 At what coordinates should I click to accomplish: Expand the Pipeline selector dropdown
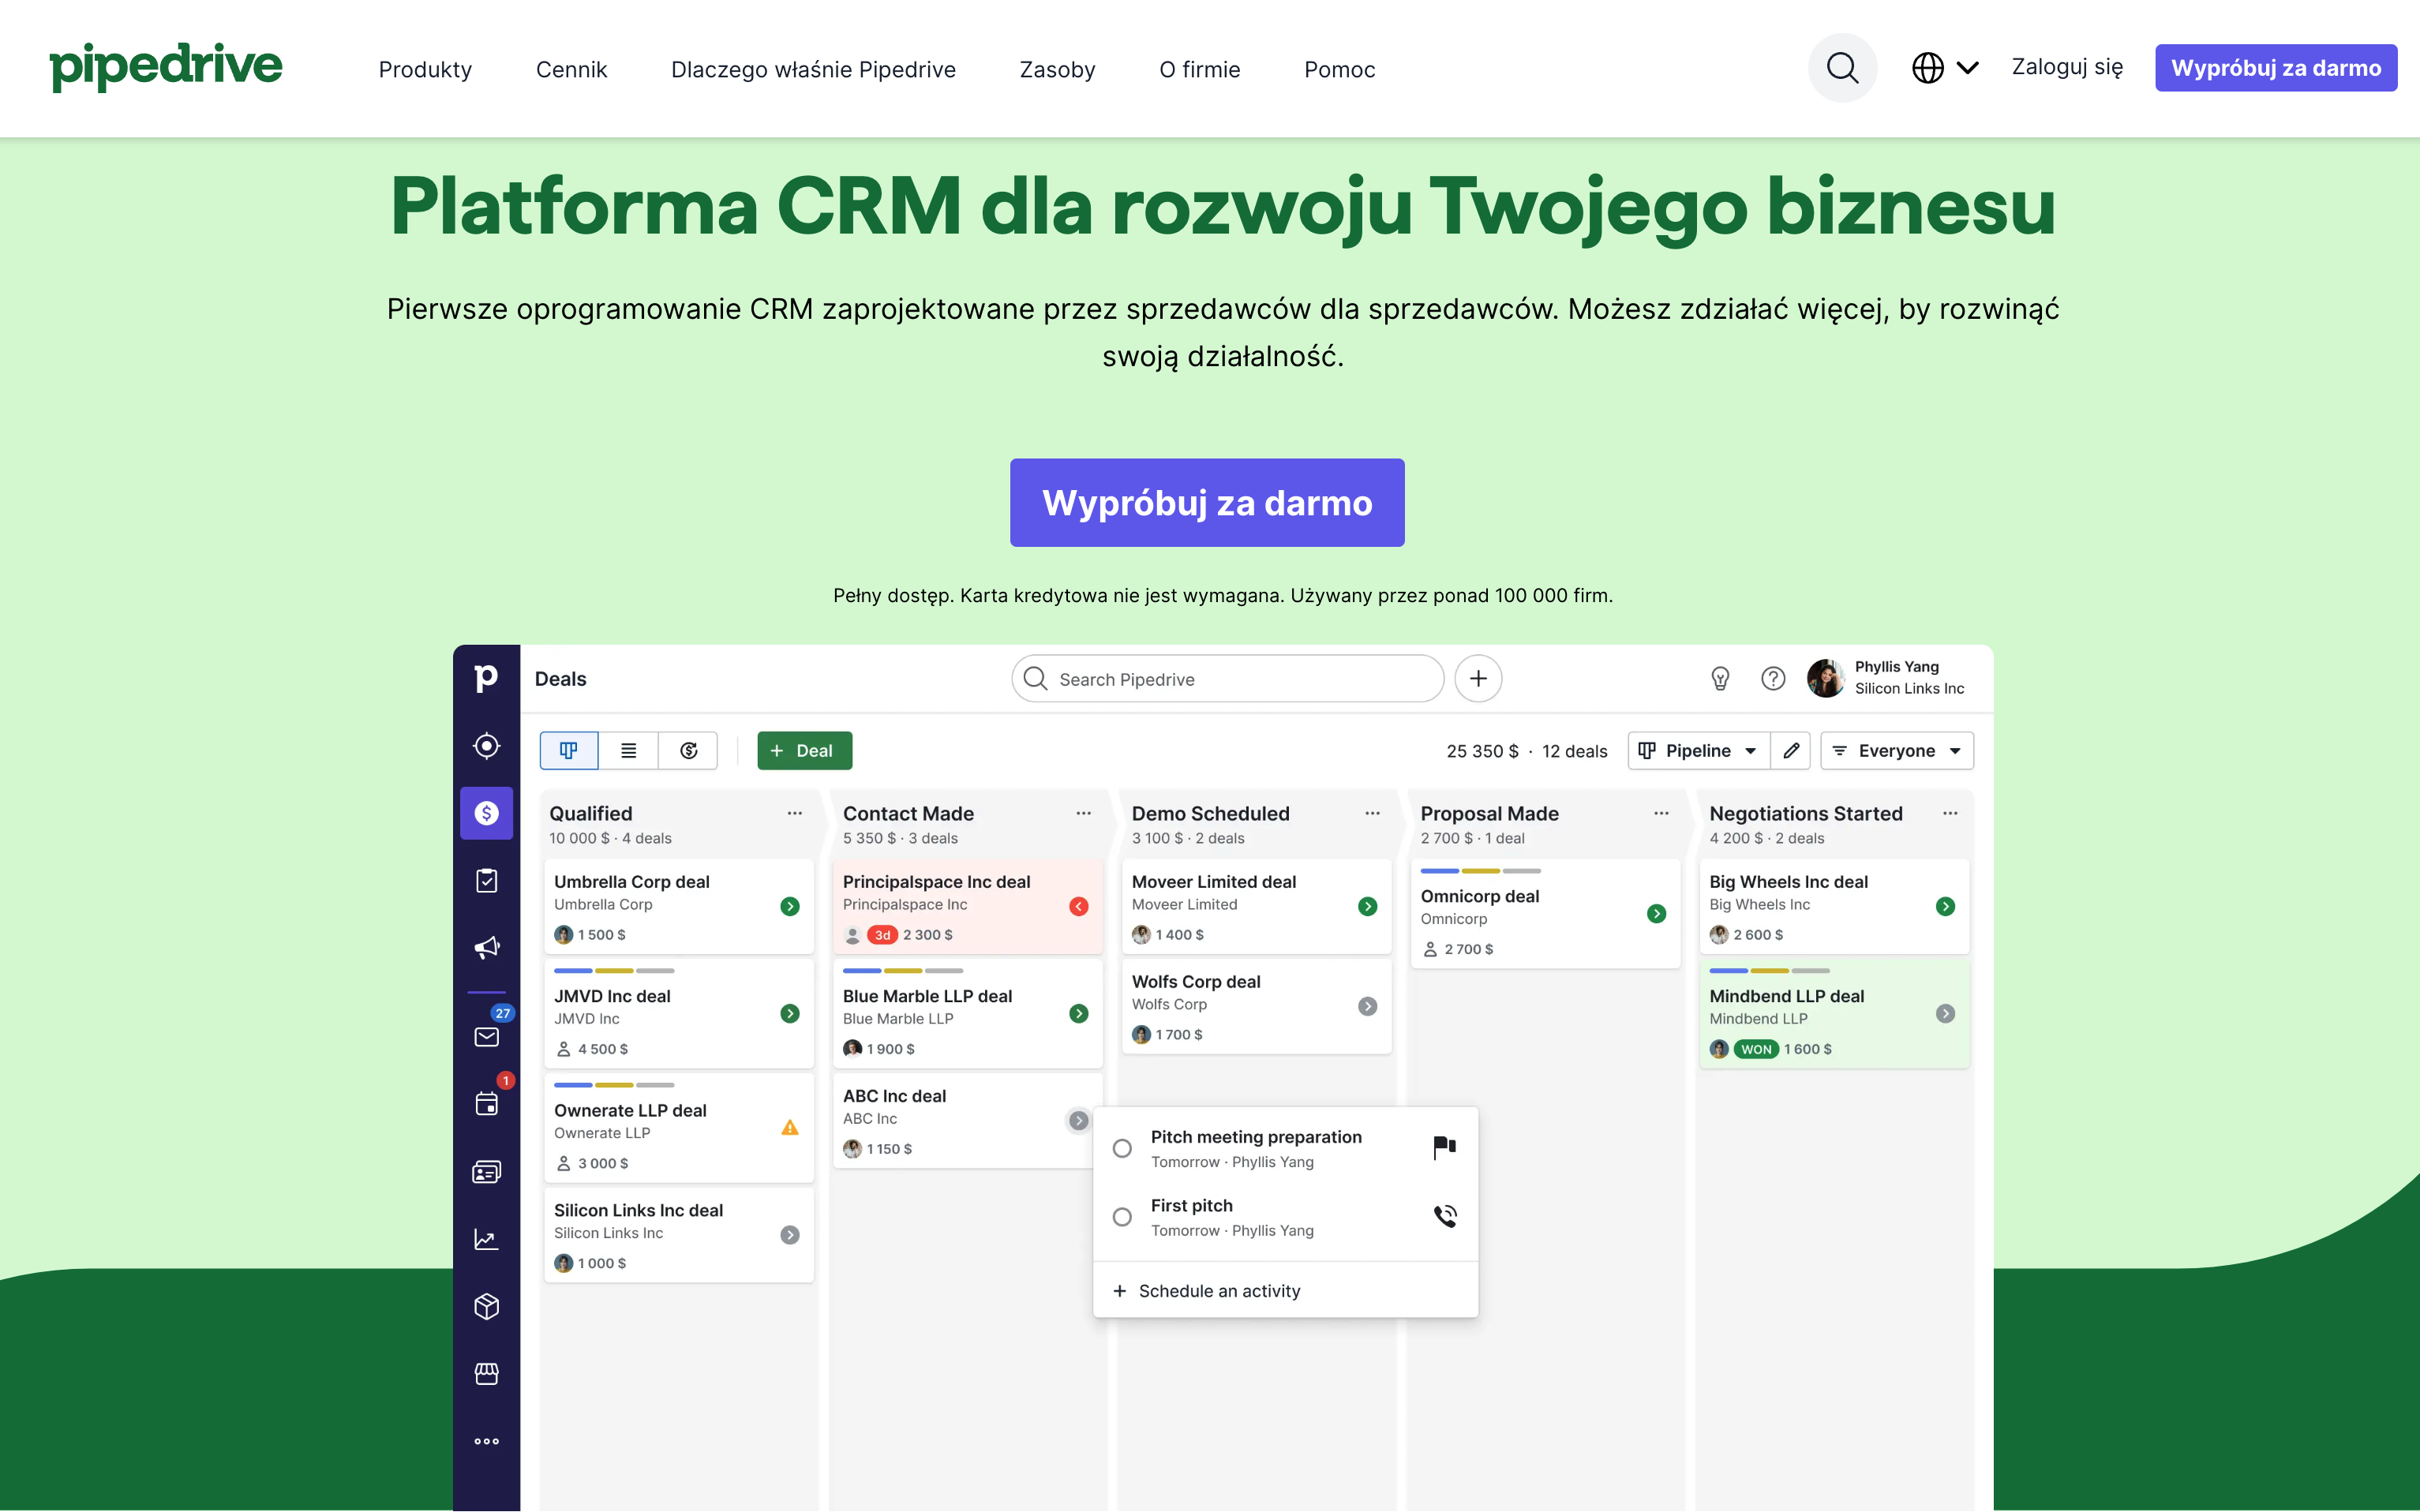click(1699, 750)
